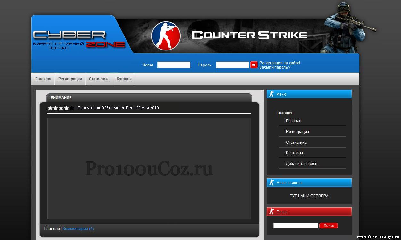This screenshot has height=240, width=401.
Task: Click the red Поиск search button
Action: (x=329, y=226)
